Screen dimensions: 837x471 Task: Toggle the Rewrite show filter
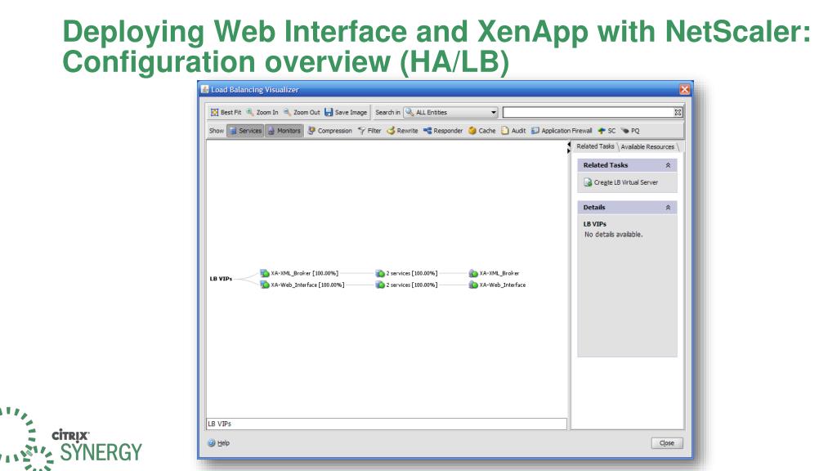[x=402, y=131]
